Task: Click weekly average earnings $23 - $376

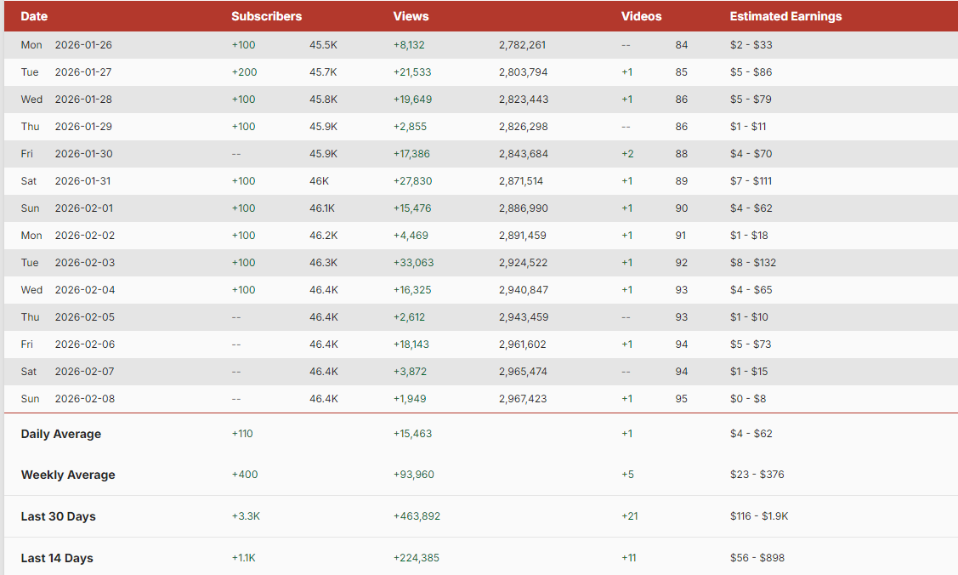Action: pos(757,474)
